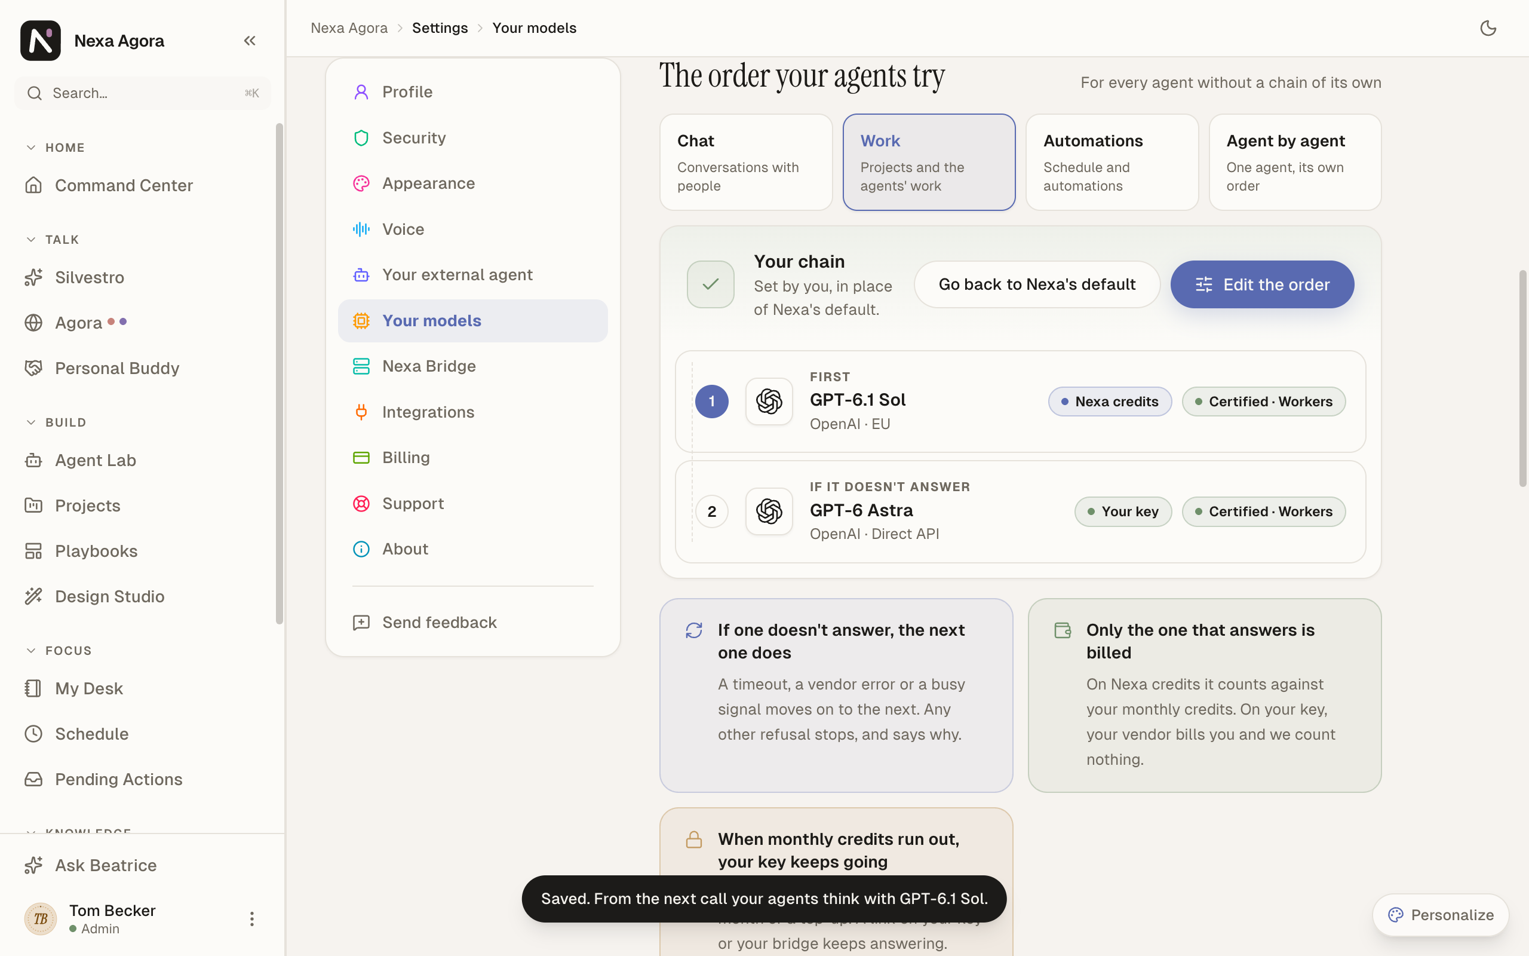Go back to Nexa's default

point(1037,284)
